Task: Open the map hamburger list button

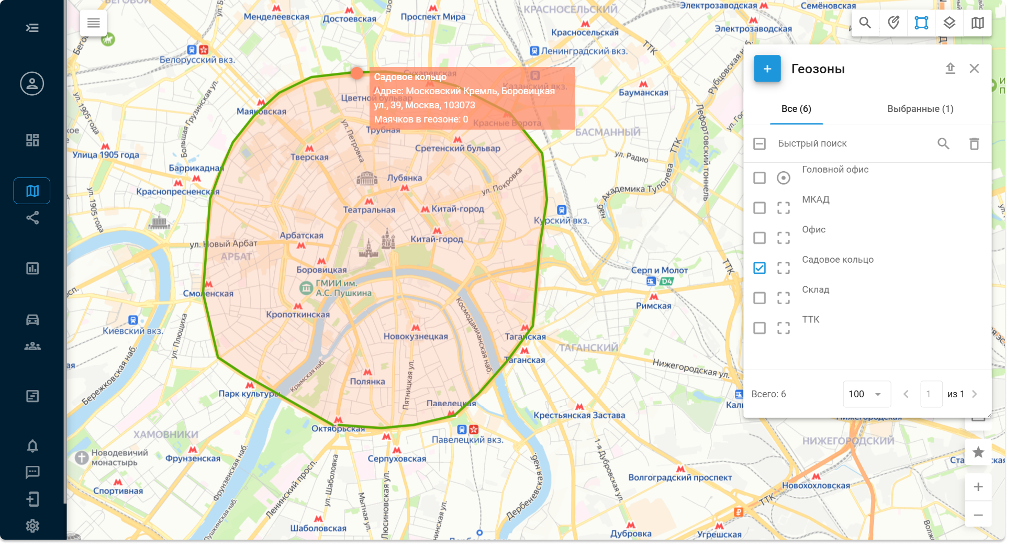Action: (94, 23)
